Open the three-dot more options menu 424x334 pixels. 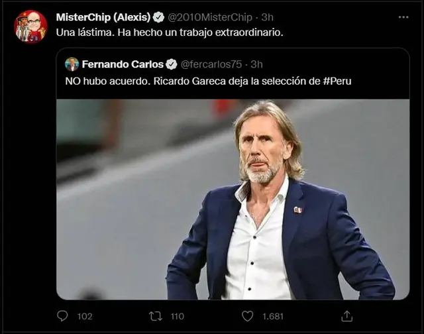[x=403, y=17]
